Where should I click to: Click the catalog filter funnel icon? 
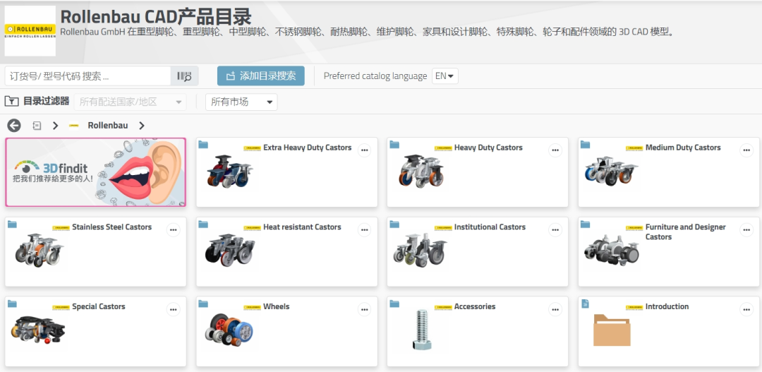[12, 101]
